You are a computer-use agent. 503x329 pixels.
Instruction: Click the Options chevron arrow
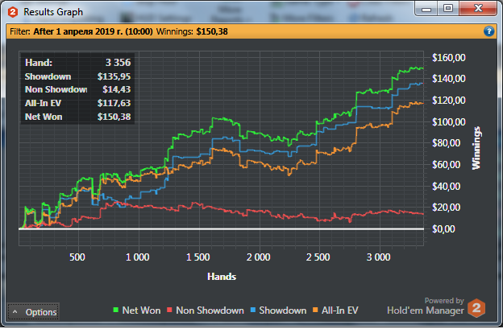click(15, 312)
